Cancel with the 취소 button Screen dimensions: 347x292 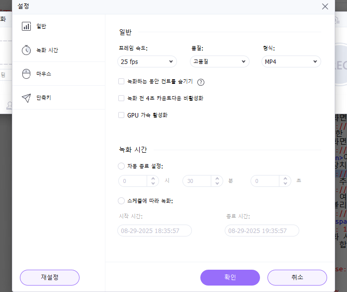point(297,278)
